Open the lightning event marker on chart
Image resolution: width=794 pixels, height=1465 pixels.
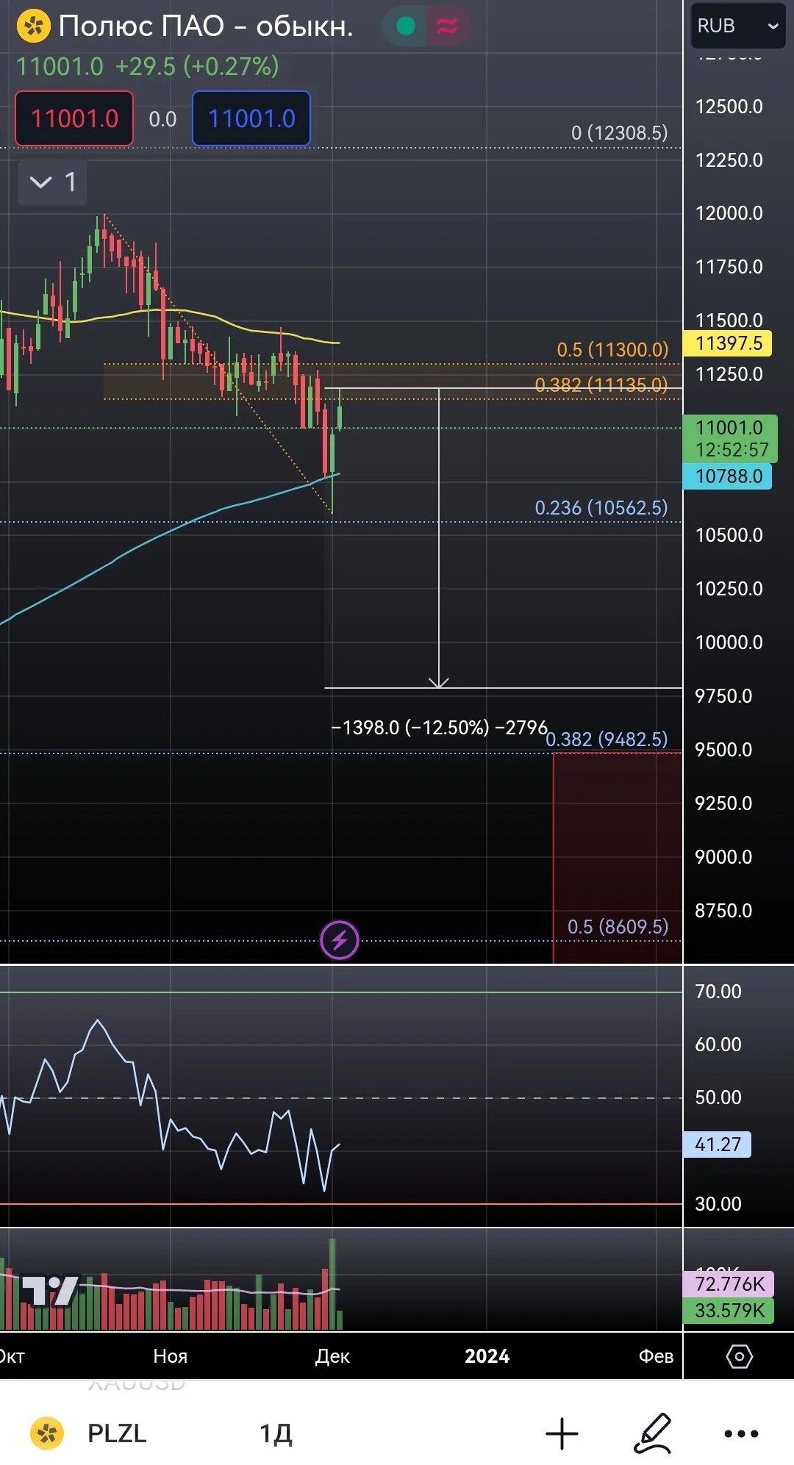340,939
